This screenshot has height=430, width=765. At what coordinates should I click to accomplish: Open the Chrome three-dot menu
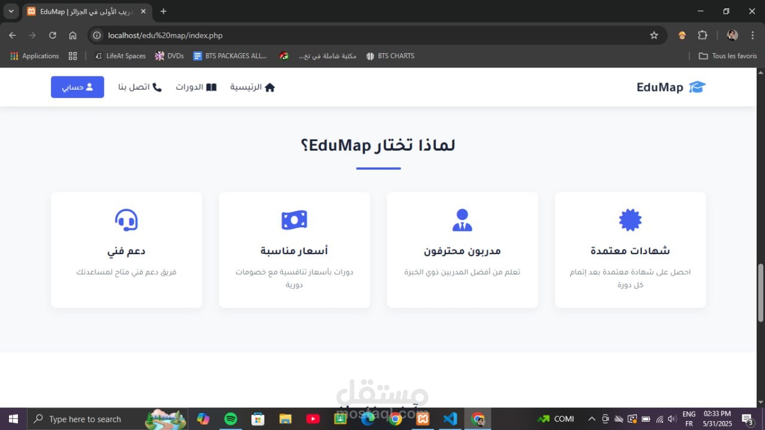point(752,35)
